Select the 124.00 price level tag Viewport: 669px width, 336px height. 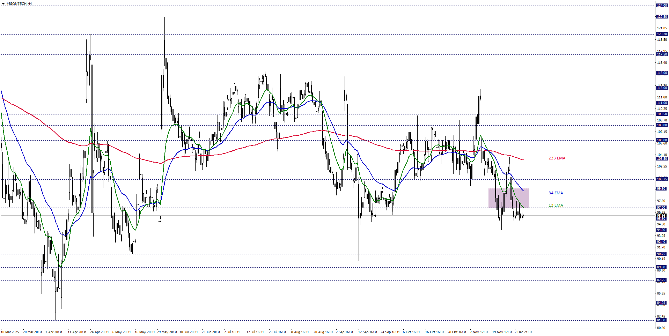coord(662,6)
